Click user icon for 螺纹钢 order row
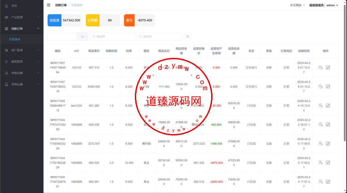The height and width of the screenshot is (193, 347). pyautogui.click(x=321, y=144)
